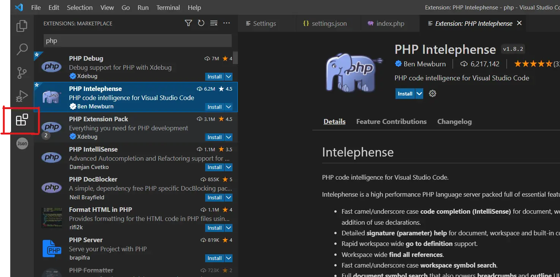Select the PHP IntelliSense logo
The image size is (560, 277).
pyautogui.click(x=51, y=158)
